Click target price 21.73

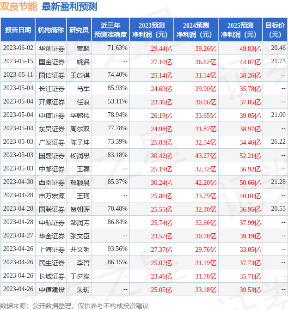tap(278, 61)
